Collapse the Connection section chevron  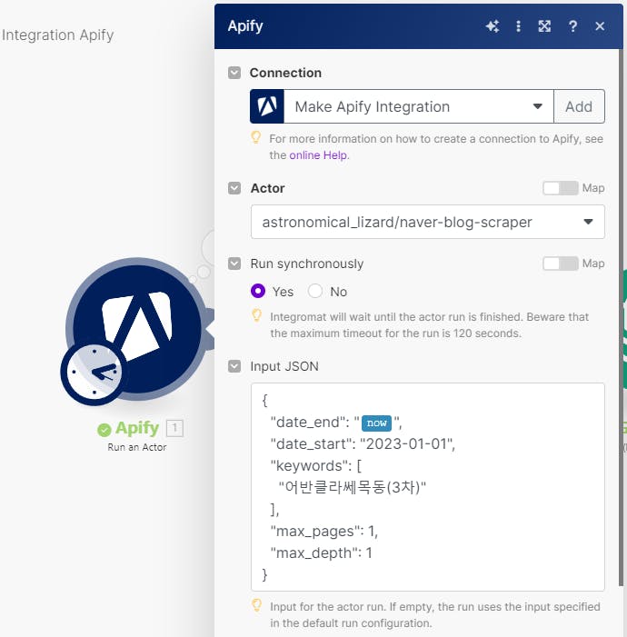pyautogui.click(x=234, y=73)
